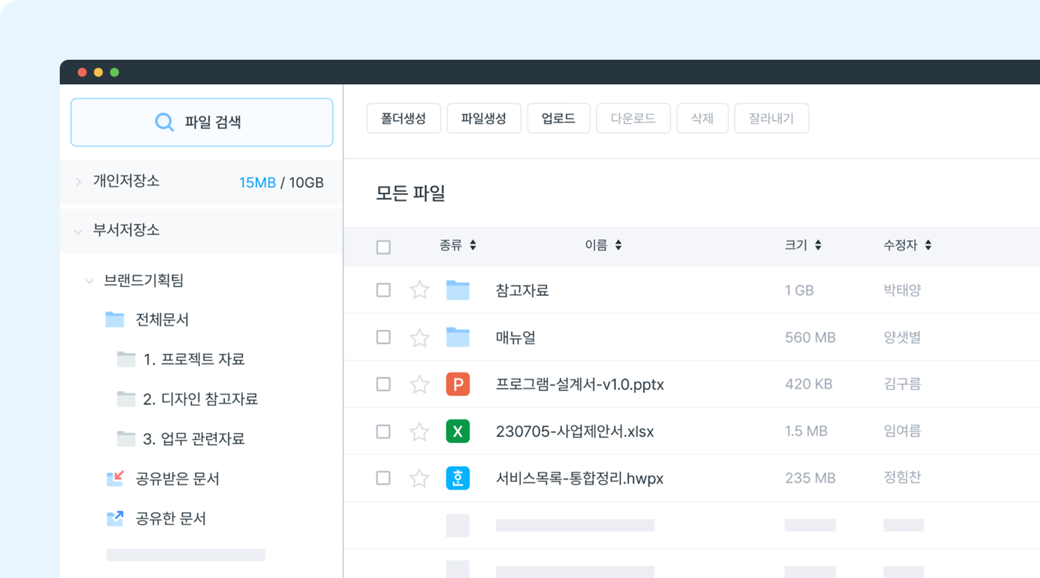Click the Excel icon for 230705-사업제안서.xlsx
The image size is (1040, 578).
pos(458,432)
